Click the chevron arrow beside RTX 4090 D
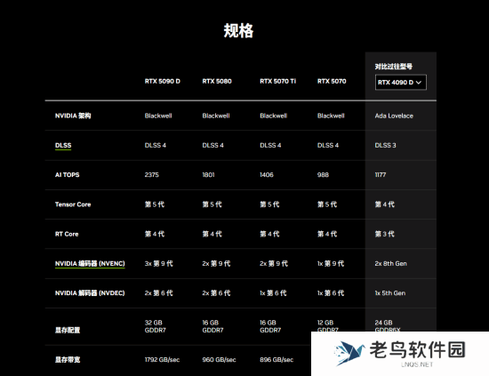 tap(419, 83)
